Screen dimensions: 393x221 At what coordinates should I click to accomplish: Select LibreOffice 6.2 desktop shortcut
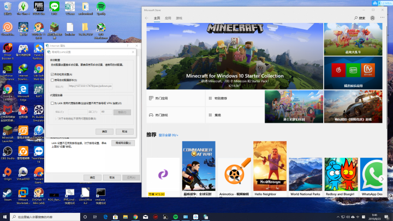85,196
